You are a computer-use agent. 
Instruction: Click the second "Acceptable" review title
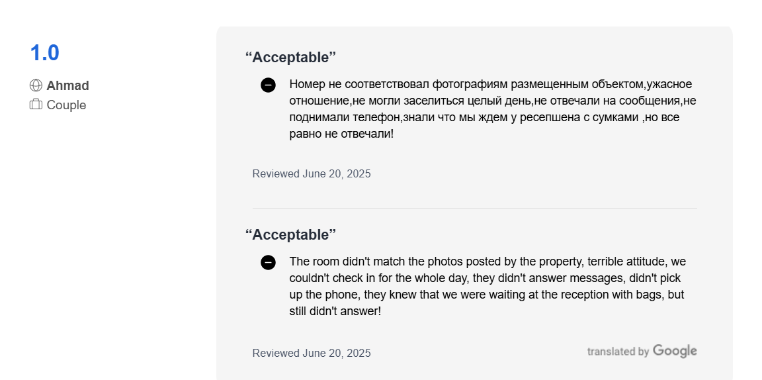coord(290,235)
